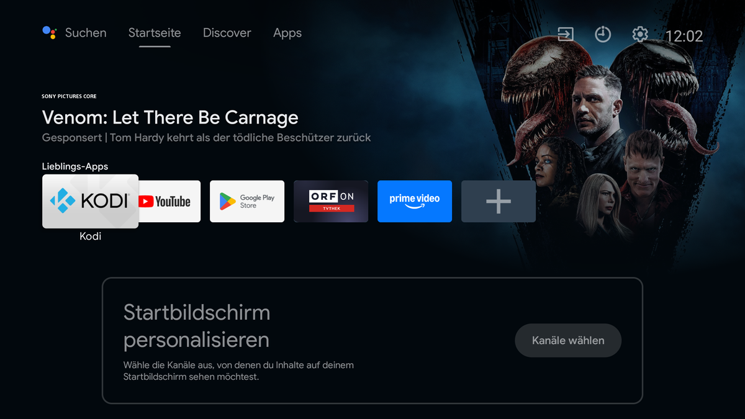Open Suchen to start a search
The image size is (745, 419).
point(85,33)
